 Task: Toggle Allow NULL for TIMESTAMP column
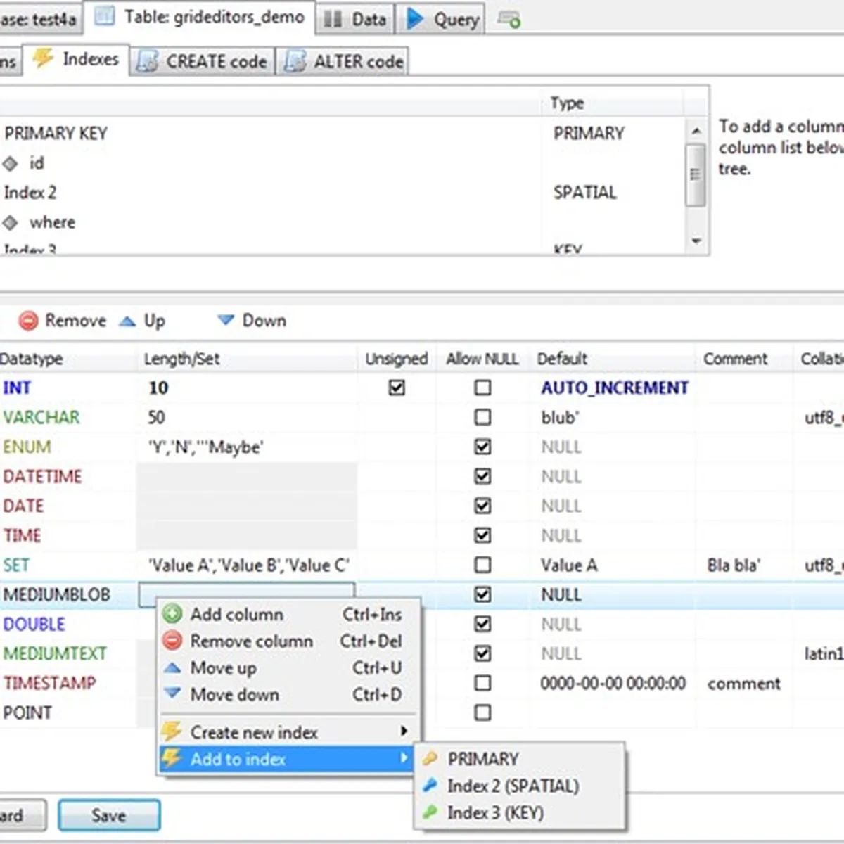click(x=482, y=683)
